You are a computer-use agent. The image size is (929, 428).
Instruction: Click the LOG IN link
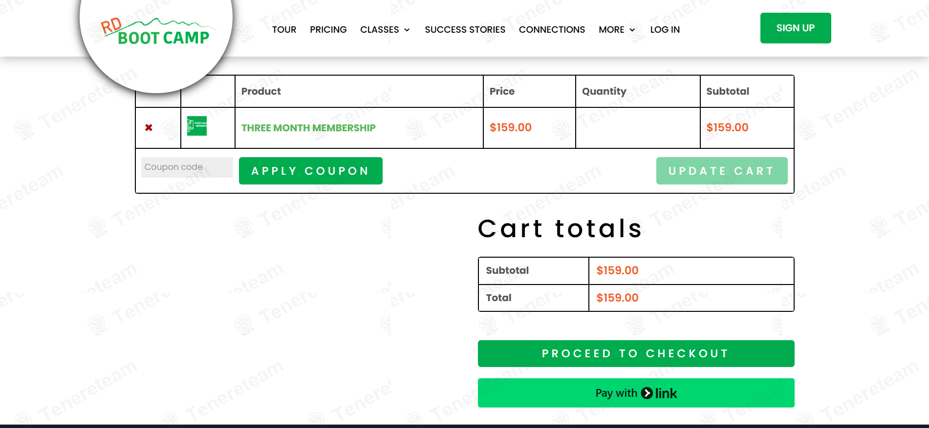665,30
